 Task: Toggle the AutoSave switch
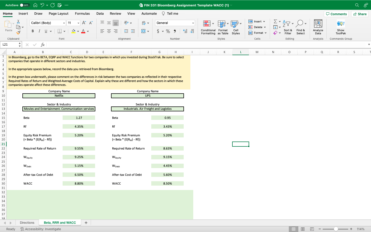click(x=25, y=5)
